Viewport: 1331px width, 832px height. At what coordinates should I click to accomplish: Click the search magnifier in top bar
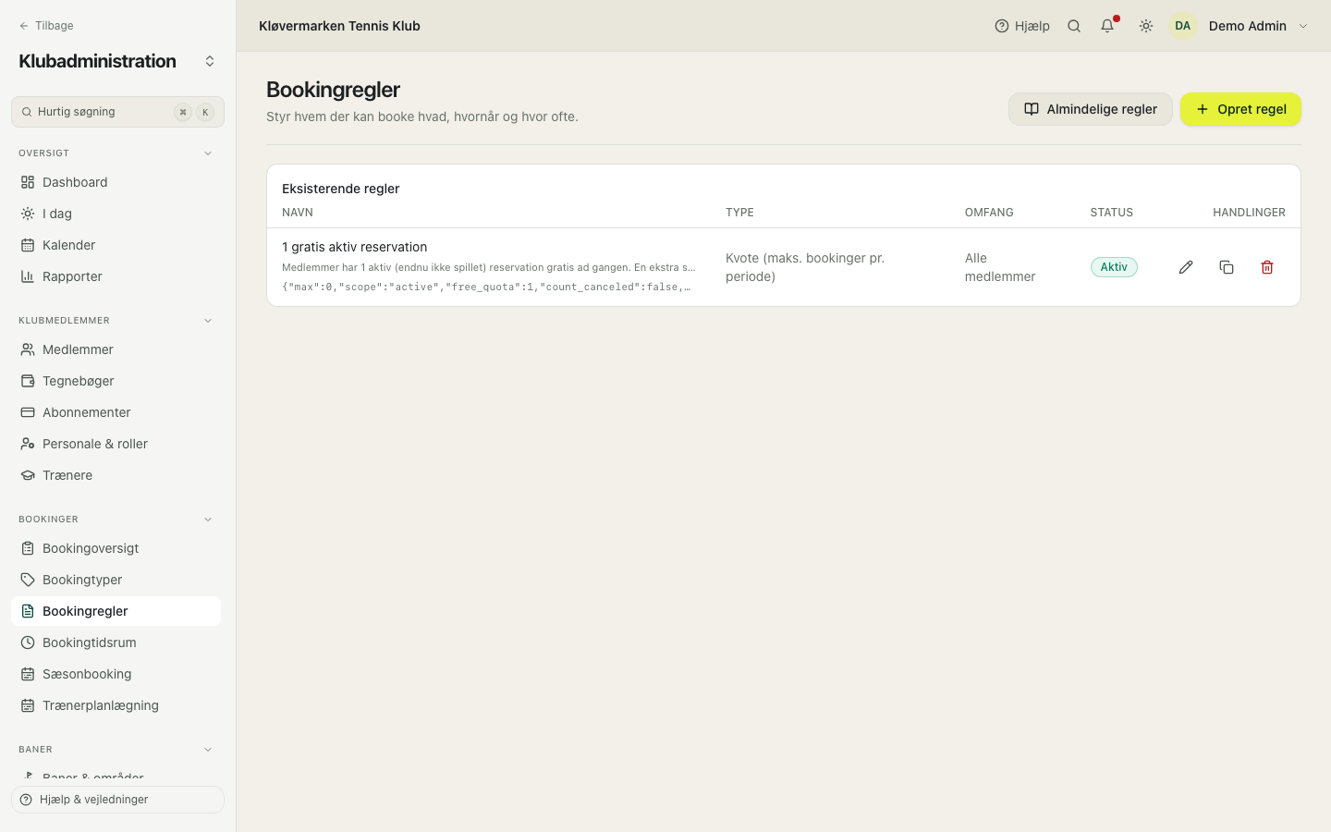(1074, 26)
